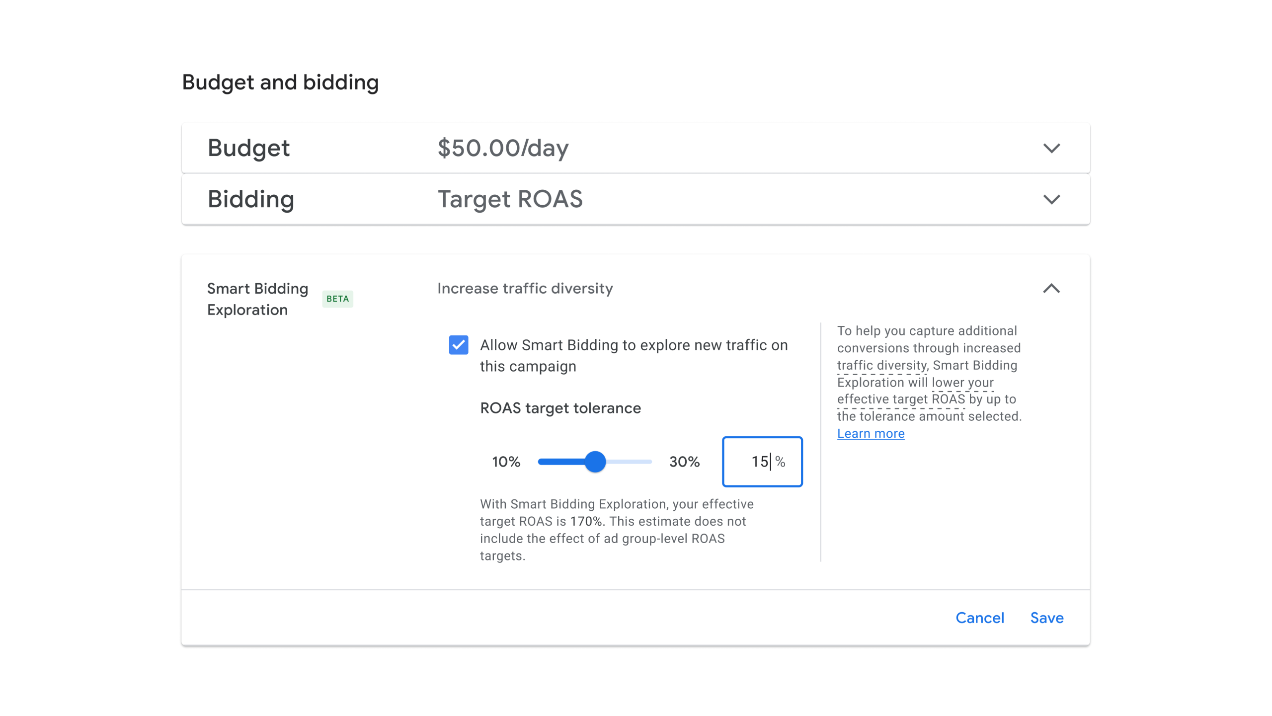
Task: Expand the Budget section chevron
Action: tap(1051, 148)
